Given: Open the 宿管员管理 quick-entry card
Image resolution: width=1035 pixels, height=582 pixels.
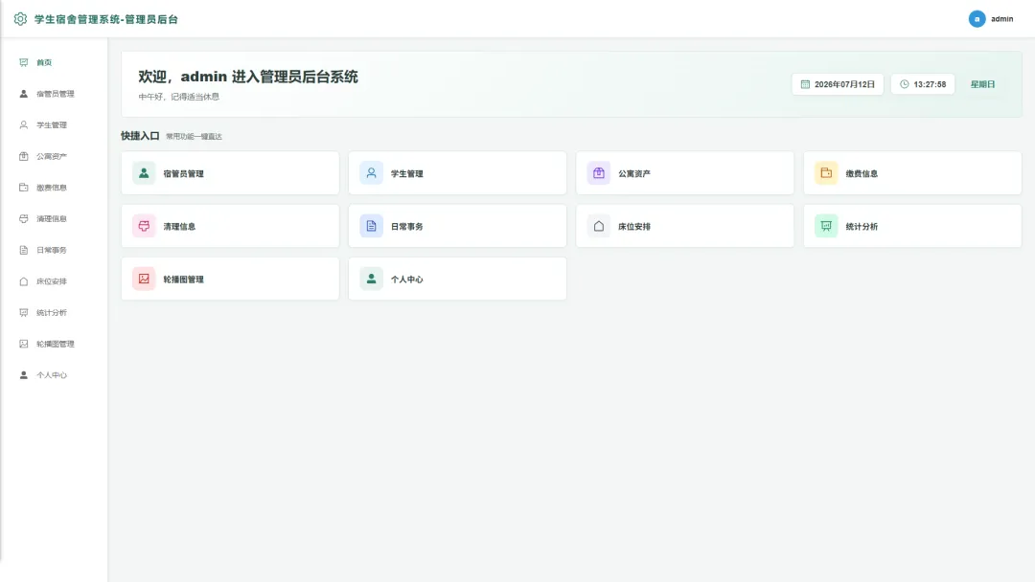Looking at the screenshot, I should tap(230, 172).
